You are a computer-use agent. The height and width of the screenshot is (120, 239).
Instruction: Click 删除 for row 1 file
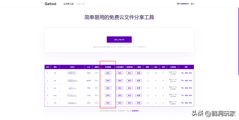click(191, 73)
